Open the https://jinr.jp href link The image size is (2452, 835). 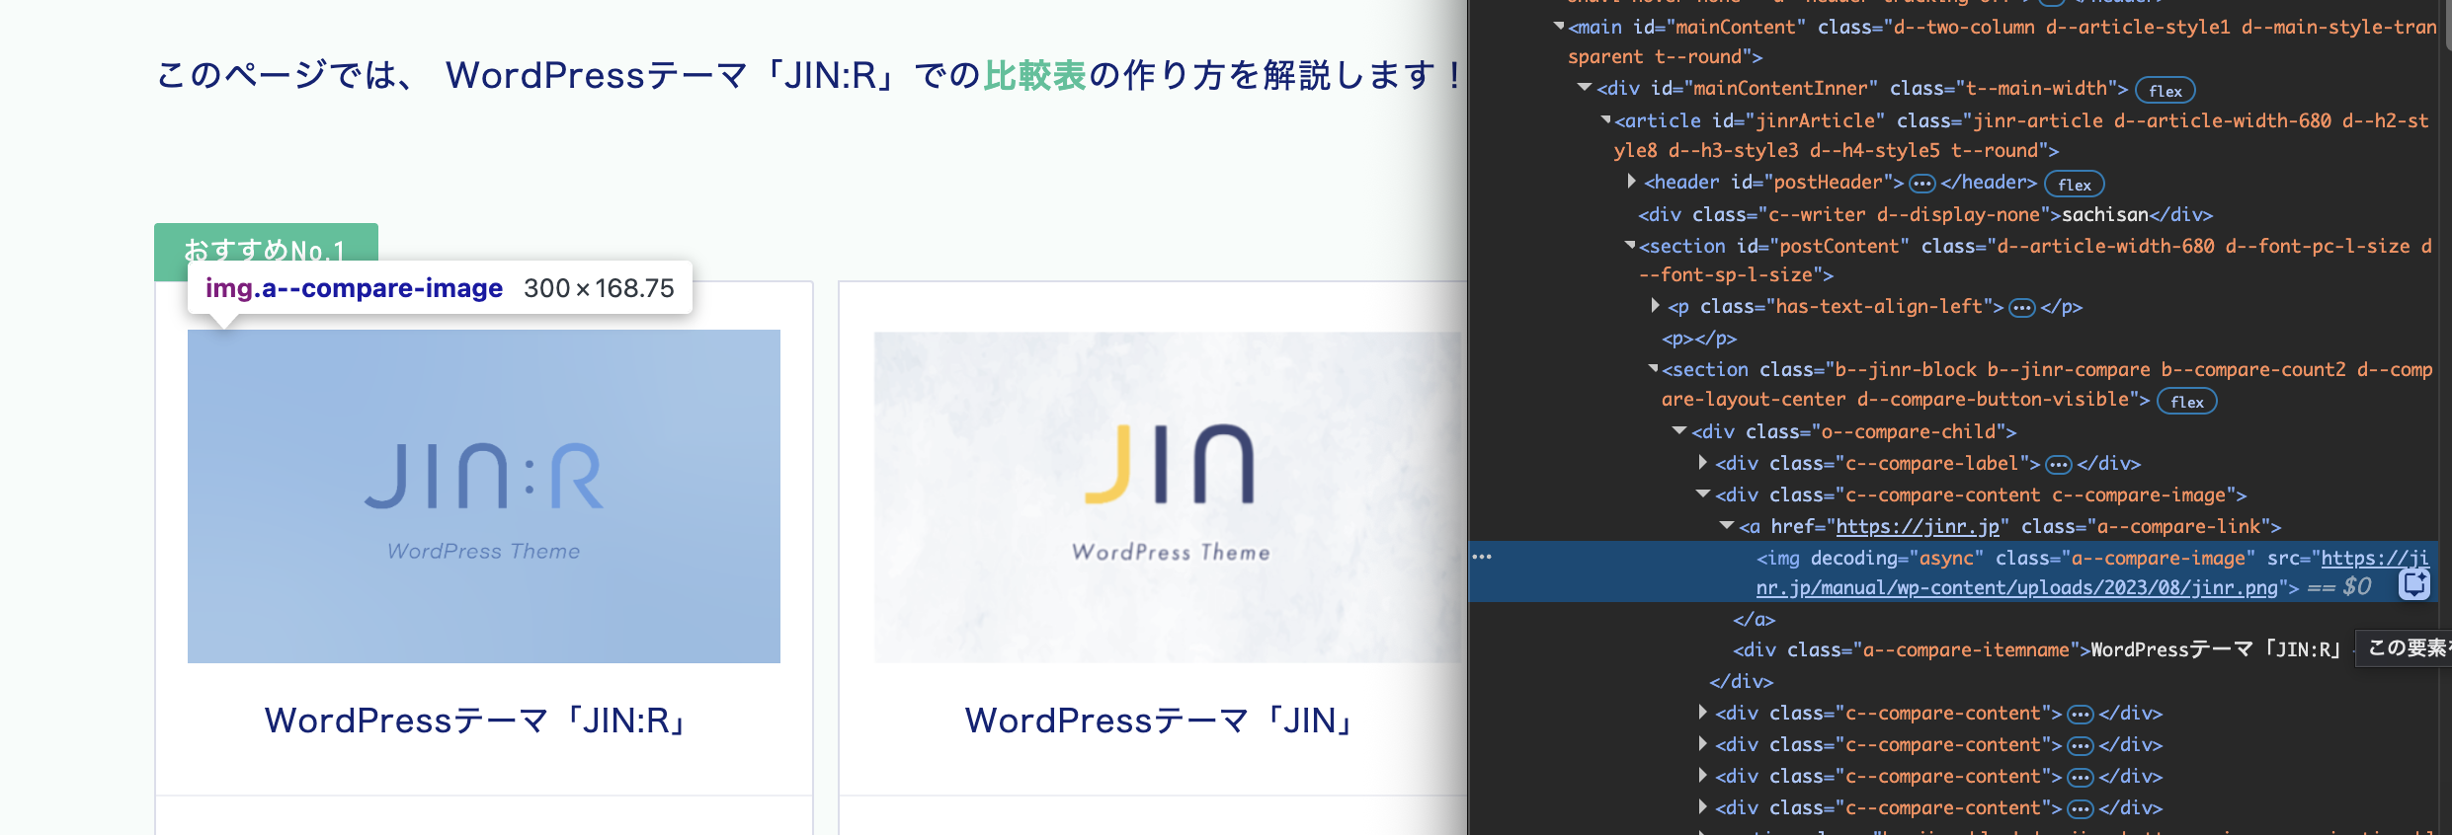coord(1917,526)
